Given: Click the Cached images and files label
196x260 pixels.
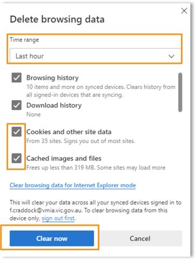Looking at the screenshot, I should pyautogui.click(x=64, y=158).
